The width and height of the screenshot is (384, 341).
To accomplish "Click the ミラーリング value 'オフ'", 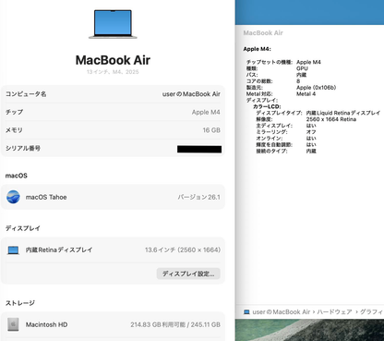I will point(311,132).
